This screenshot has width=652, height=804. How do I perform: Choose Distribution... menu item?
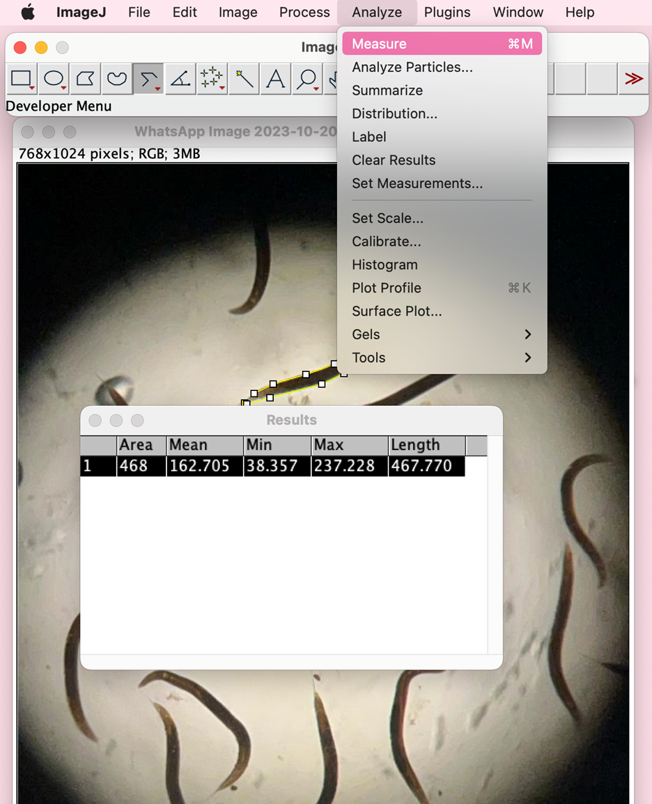(x=442, y=114)
